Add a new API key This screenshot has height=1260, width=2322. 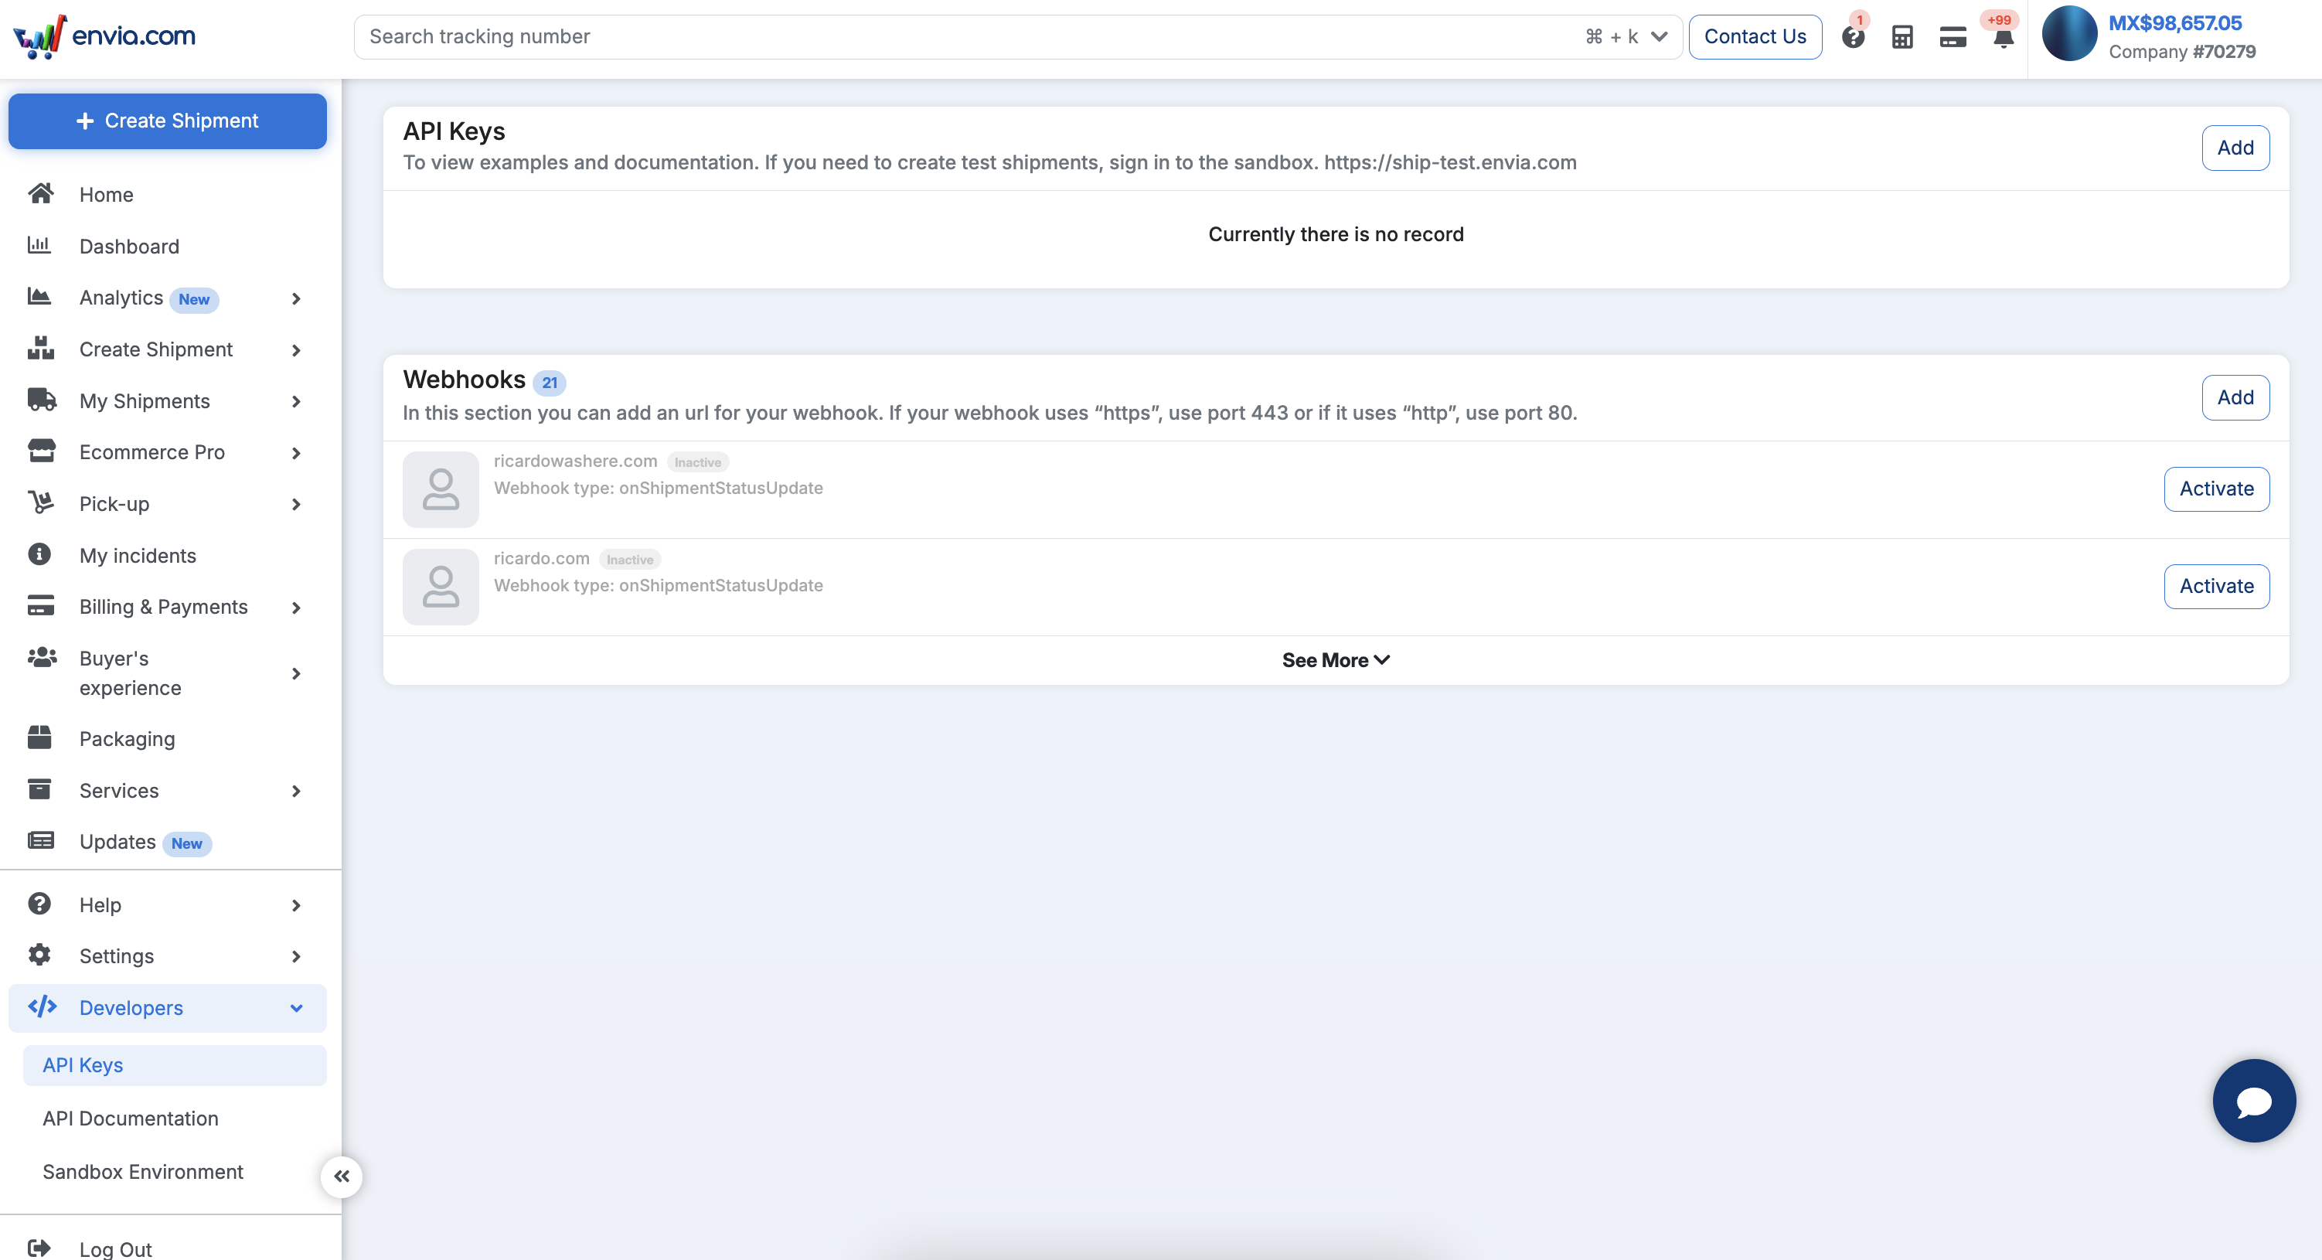(x=2235, y=148)
